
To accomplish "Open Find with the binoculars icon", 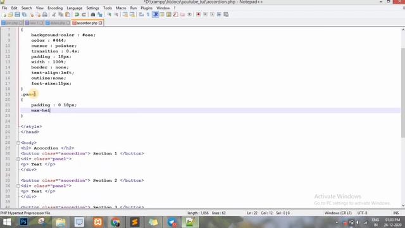I will (x=93, y=15).
